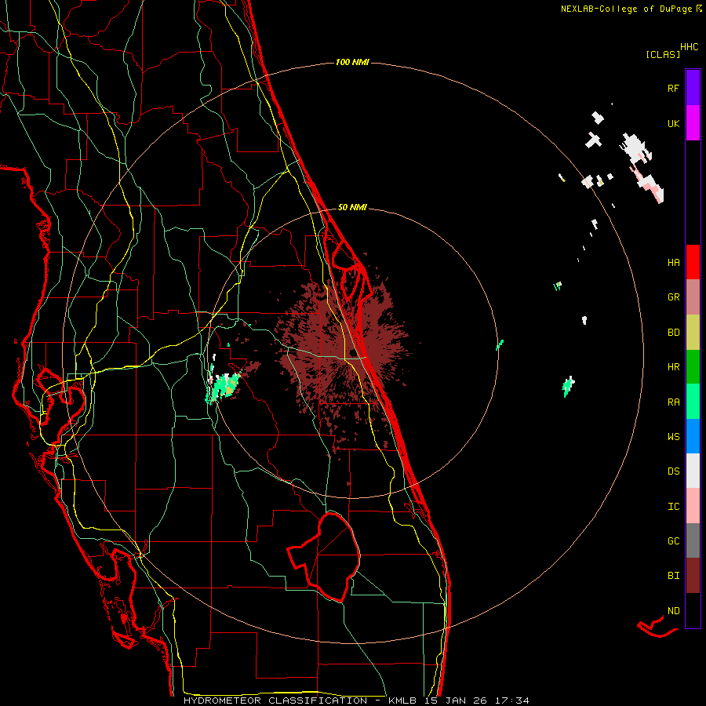Click the WS blue legend swatch
The height and width of the screenshot is (706, 706).
click(x=693, y=436)
